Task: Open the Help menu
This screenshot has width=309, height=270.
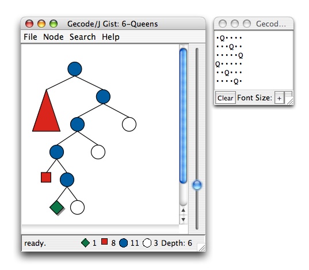Action: tap(110, 37)
